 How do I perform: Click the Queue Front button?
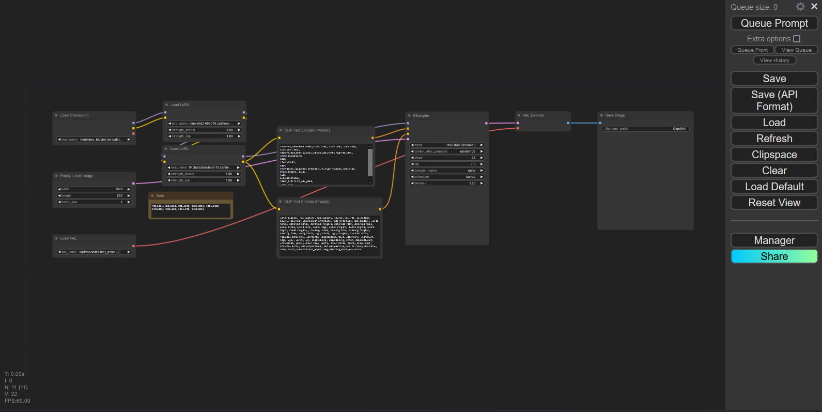coord(752,50)
